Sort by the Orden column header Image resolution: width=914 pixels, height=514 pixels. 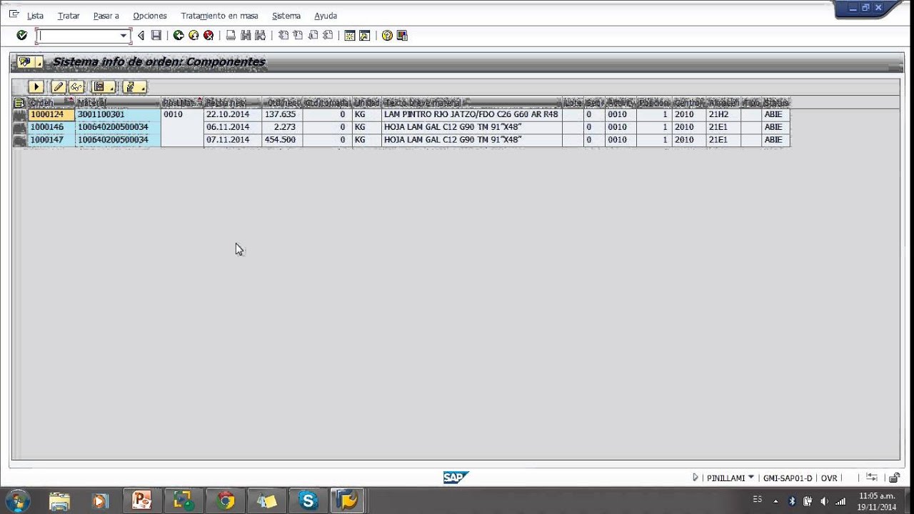point(51,103)
